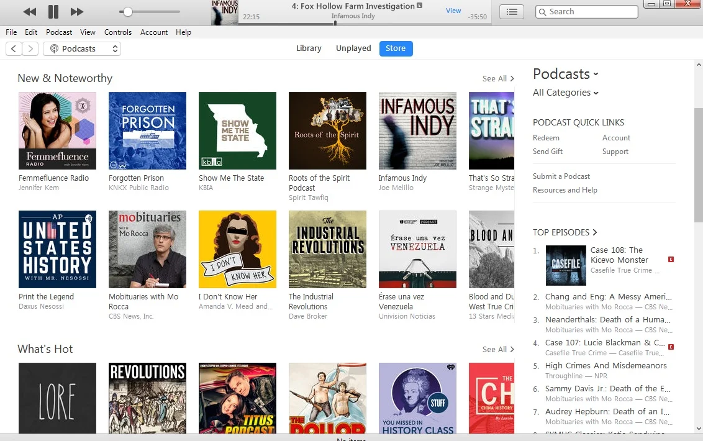Open Forgotten Prison podcast artwork
This screenshot has height=441, width=703.
pos(148,130)
